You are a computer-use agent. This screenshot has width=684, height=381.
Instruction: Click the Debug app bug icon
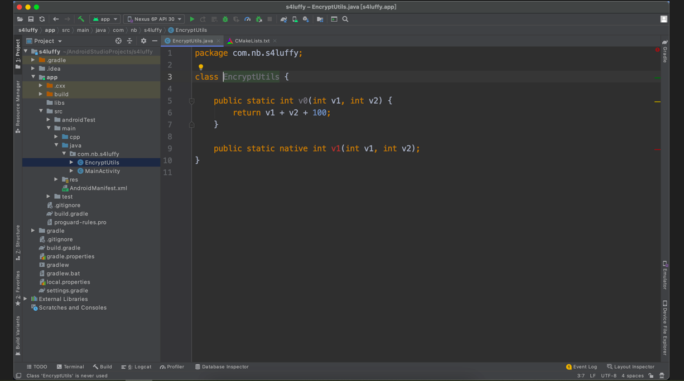[225, 19]
